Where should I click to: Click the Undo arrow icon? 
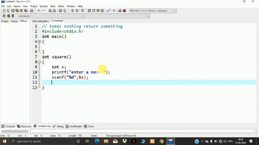click(39, 11)
